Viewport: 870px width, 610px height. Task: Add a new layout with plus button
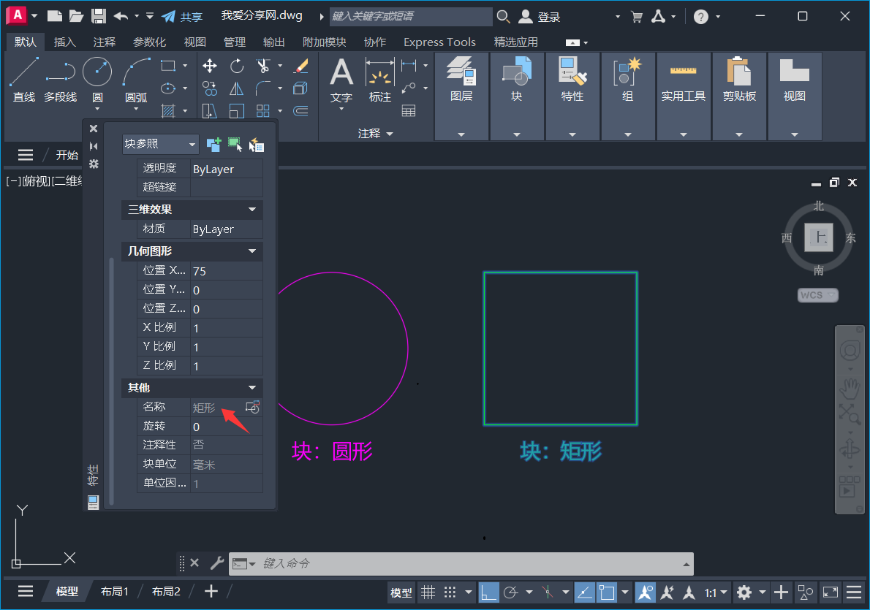coord(211,592)
